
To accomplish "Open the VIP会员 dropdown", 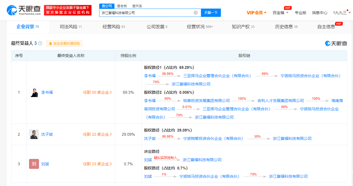I will click(257, 13).
